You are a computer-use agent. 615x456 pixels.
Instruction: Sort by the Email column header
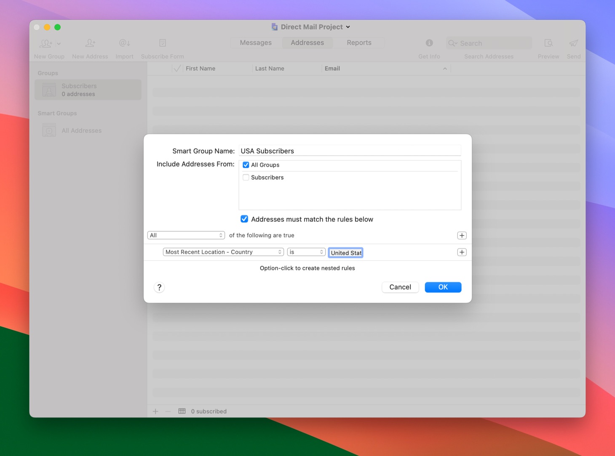[x=386, y=69]
